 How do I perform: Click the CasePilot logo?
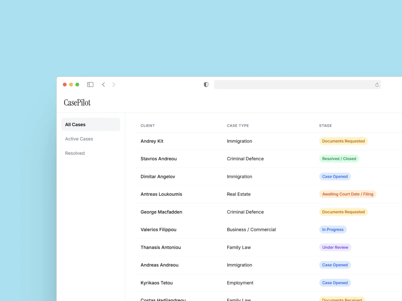click(77, 103)
